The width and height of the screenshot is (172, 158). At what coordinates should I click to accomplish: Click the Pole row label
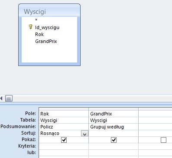pyautogui.click(x=30, y=113)
